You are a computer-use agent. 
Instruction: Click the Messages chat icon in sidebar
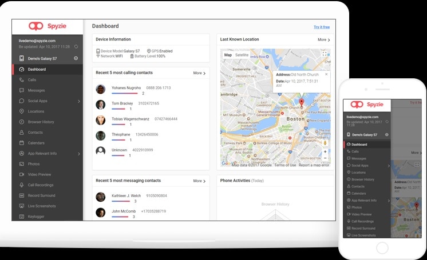coord(22,90)
